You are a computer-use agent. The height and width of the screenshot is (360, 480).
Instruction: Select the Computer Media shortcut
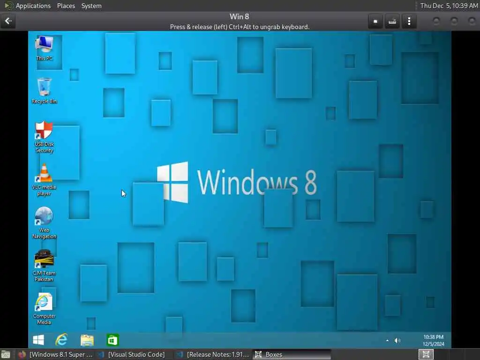point(44,308)
